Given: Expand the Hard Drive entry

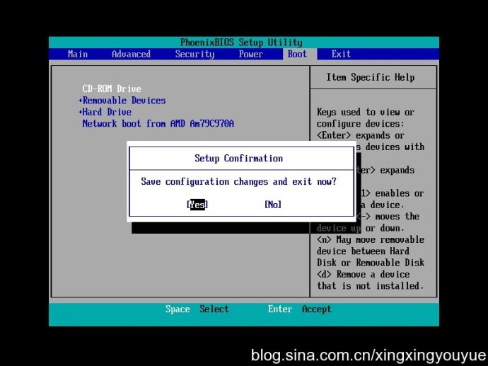Looking at the screenshot, I should tap(105, 112).
